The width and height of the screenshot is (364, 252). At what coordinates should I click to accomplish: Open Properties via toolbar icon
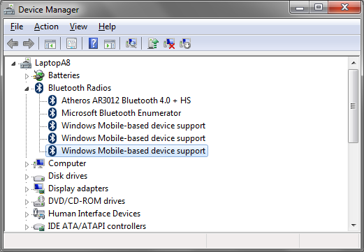[71, 43]
